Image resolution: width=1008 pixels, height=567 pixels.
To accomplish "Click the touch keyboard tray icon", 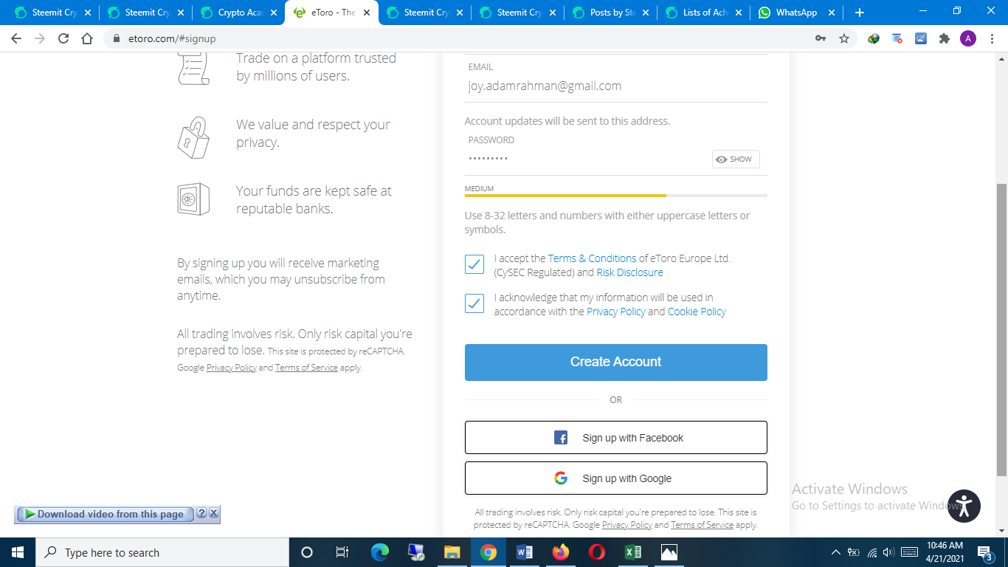I will pyautogui.click(x=909, y=552).
